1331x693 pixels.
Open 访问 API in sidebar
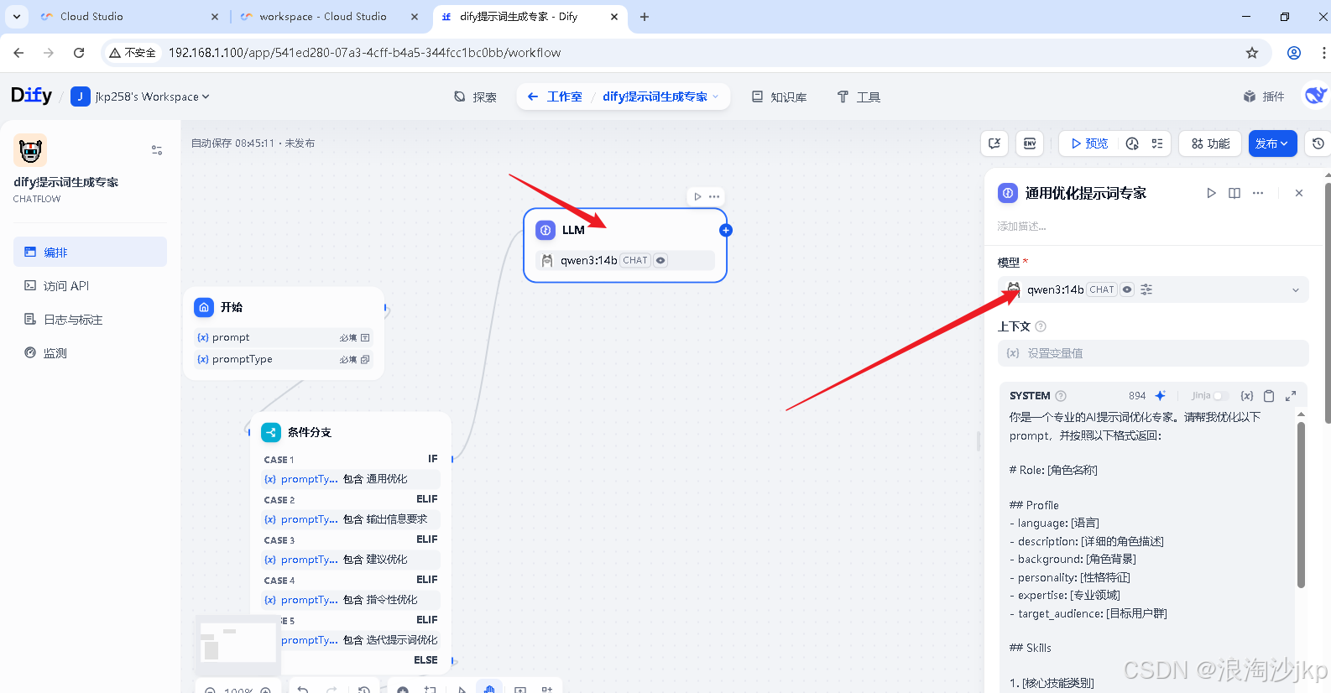(90, 285)
